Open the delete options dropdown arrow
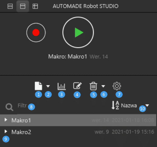Viewport: 157px width, 147px height. 103,86
